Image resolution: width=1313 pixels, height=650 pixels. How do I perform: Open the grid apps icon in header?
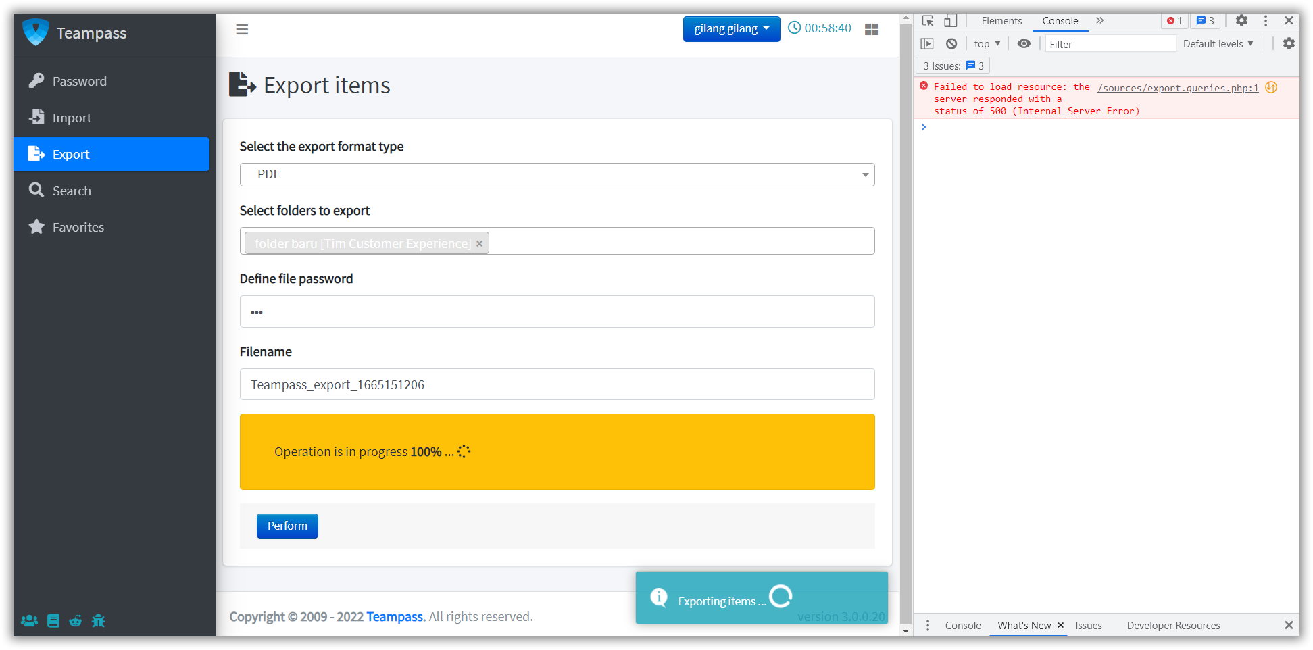pyautogui.click(x=872, y=29)
